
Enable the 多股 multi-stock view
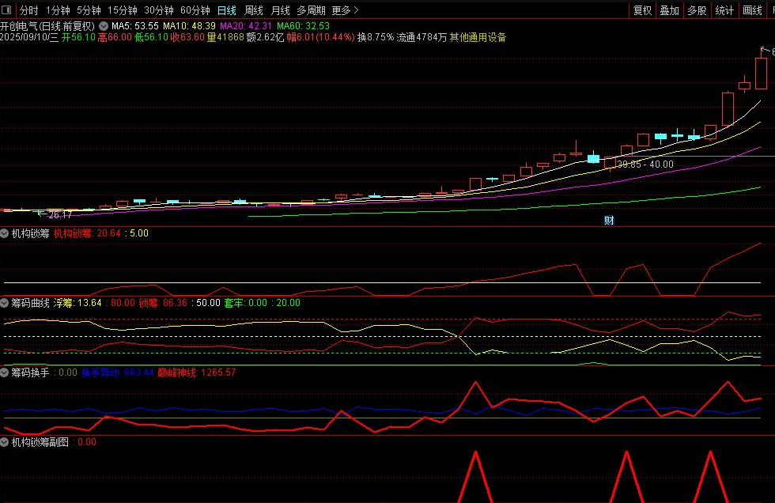pos(697,10)
